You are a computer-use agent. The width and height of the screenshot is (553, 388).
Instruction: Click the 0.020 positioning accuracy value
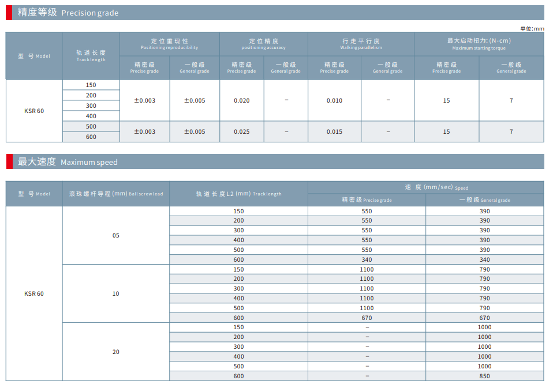tap(242, 100)
